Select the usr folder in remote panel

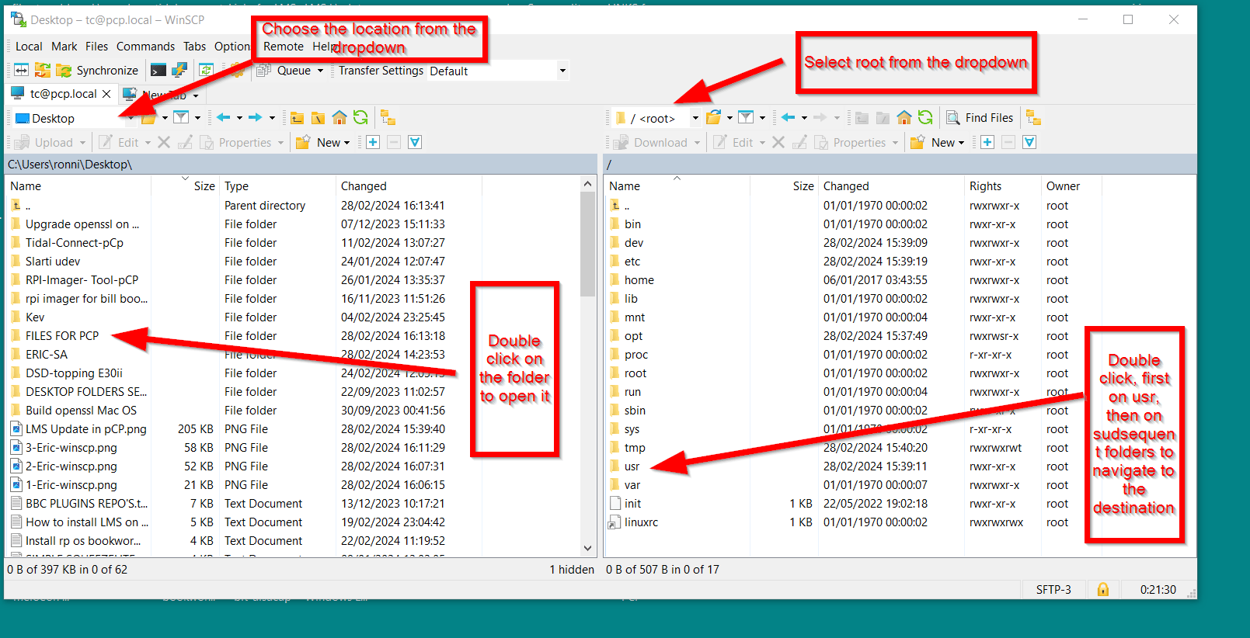[632, 466]
